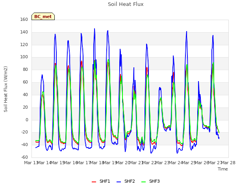Click the 20 y-axis tick label

pyautogui.click(x=25, y=107)
